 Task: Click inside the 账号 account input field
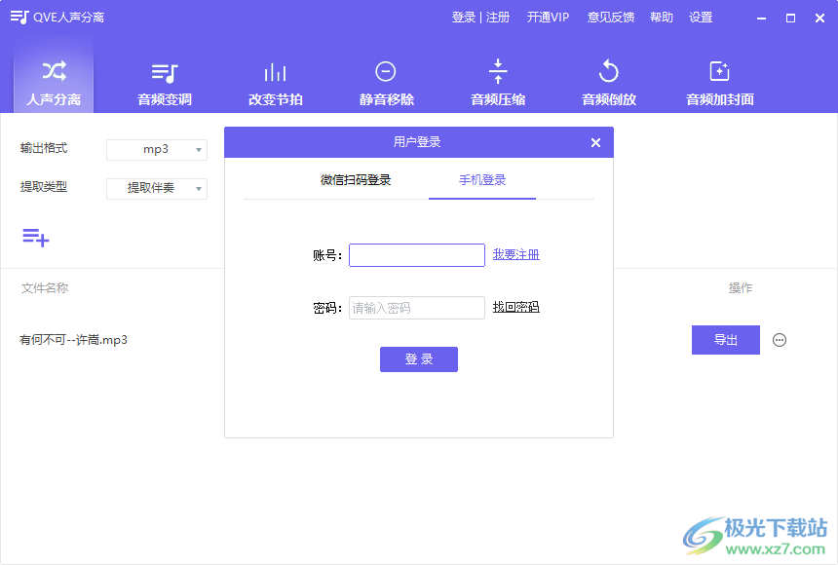click(x=416, y=254)
